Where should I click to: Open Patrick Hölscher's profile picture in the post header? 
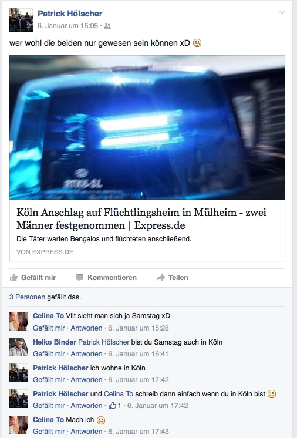point(21,20)
